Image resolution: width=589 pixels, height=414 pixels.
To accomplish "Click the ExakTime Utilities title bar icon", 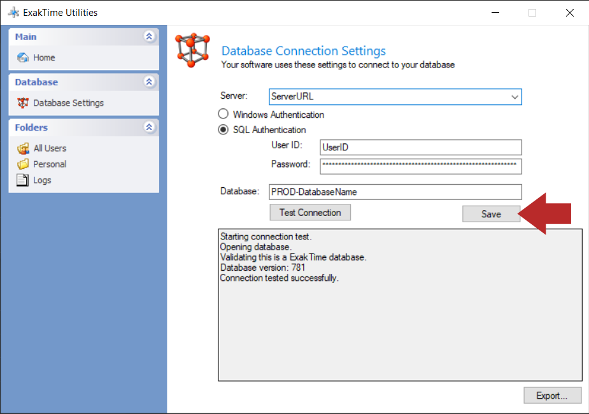I will 13,12.
